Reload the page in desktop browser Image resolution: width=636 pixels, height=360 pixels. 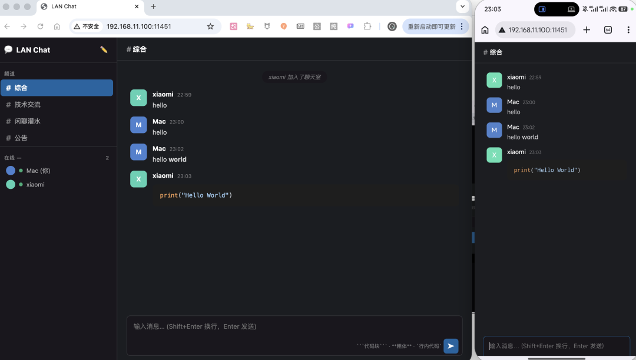click(x=40, y=26)
